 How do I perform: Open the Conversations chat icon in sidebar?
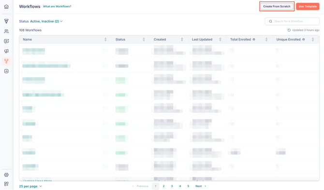coord(6,41)
